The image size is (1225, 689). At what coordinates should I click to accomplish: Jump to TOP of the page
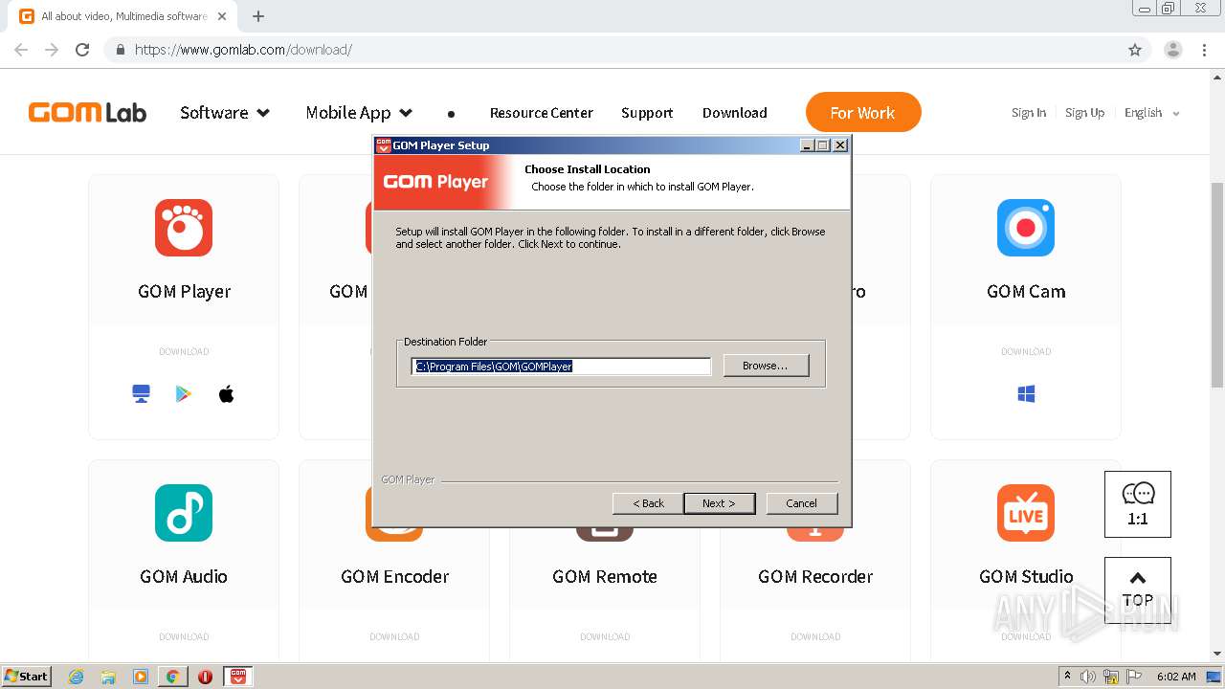[x=1138, y=590]
